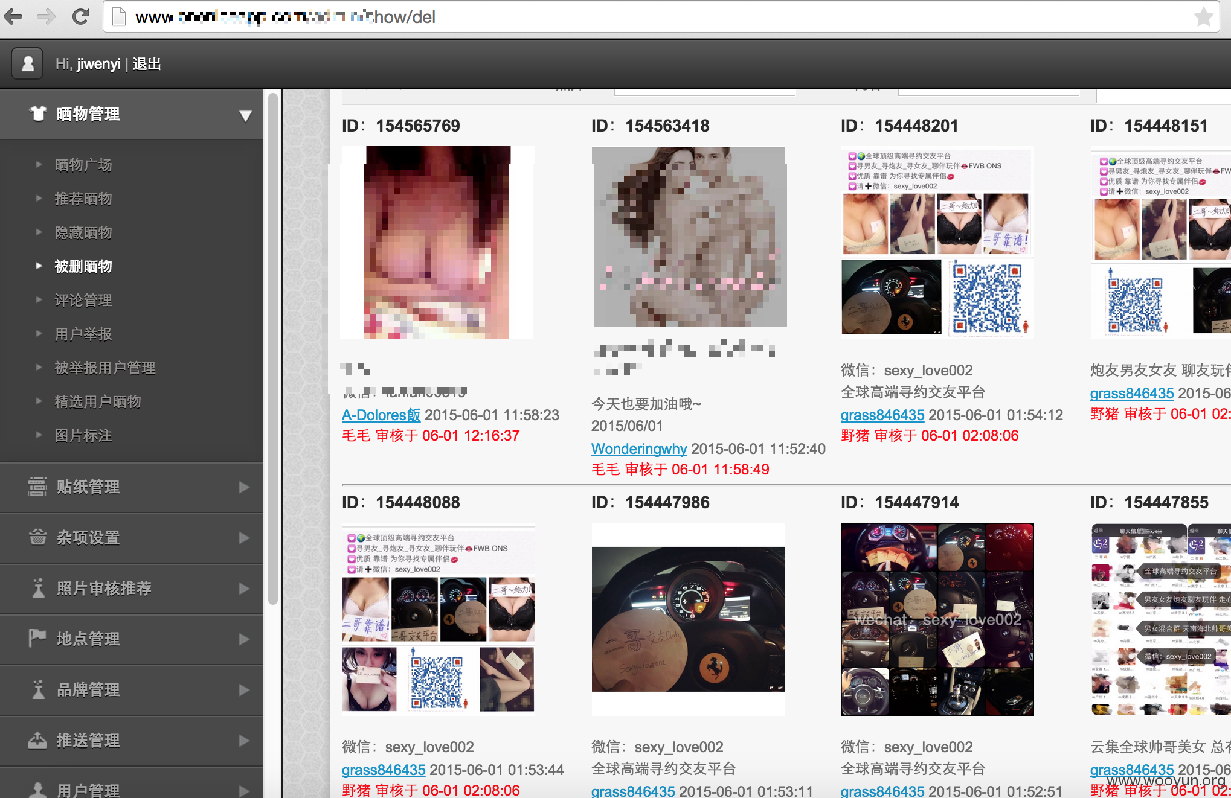Click the ID 154565769 heading
The image size is (1231, 798).
(401, 126)
